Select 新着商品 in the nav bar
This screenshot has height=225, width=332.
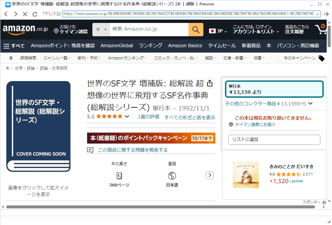coord(251,46)
